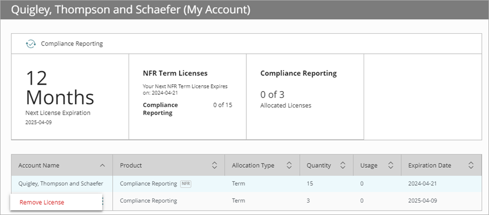Toggle sorting on the Allocation Type column
This screenshot has width=489, height=215.
[289, 166]
